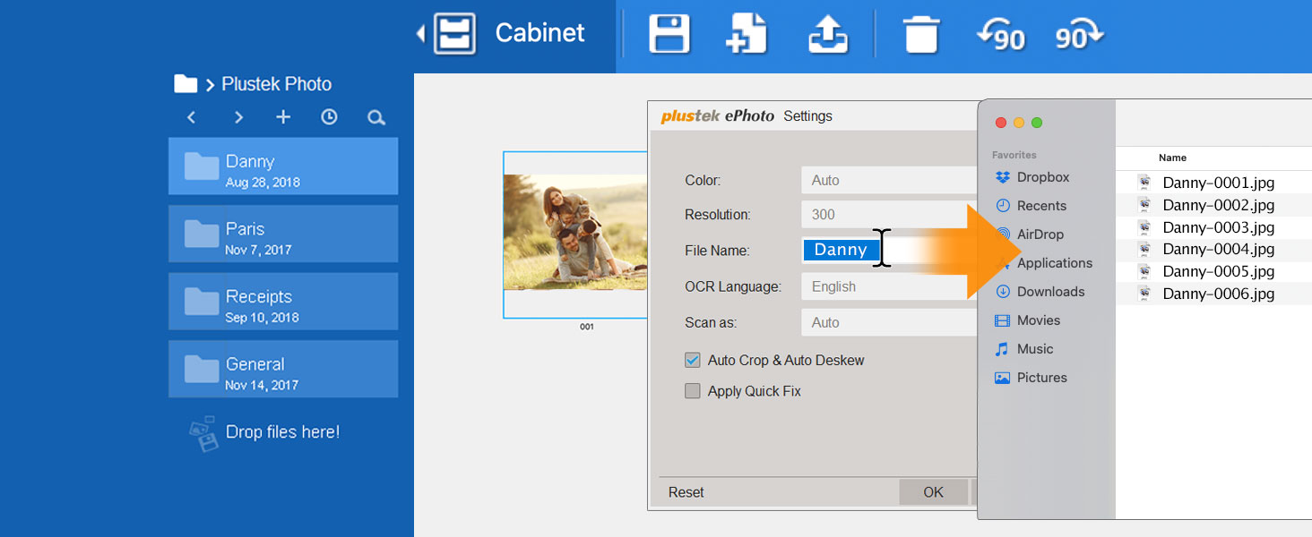Close Finder window with red button
The image size is (1312, 537).
click(1001, 123)
